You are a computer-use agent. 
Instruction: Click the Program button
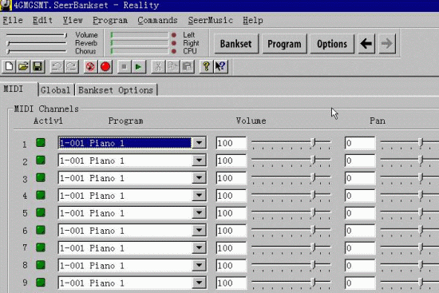coord(284,44)
